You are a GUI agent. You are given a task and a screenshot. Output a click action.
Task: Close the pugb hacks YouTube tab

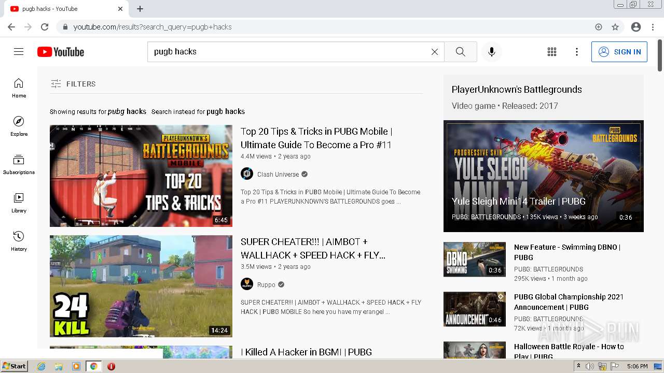tap(120, 9)
